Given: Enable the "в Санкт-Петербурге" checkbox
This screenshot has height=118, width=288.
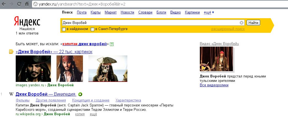Looking at the screenshot, I should coord(93,29).
